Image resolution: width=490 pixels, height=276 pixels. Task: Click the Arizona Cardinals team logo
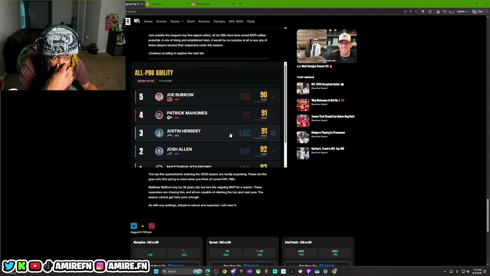coord(152,226)
